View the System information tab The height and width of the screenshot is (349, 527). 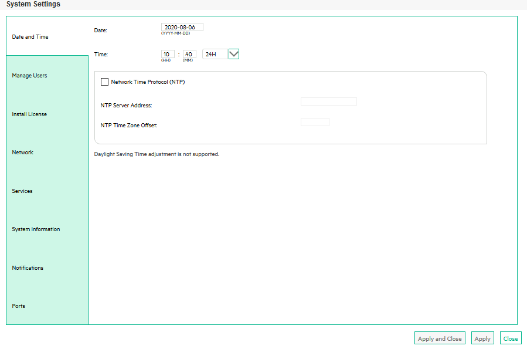pyautogui.click(x=47, y=229)
